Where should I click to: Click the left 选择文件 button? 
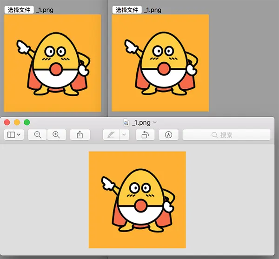click(x=19, y=10)
